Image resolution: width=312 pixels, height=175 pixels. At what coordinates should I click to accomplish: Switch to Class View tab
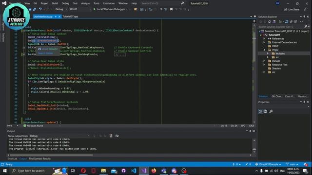point(290,96)
